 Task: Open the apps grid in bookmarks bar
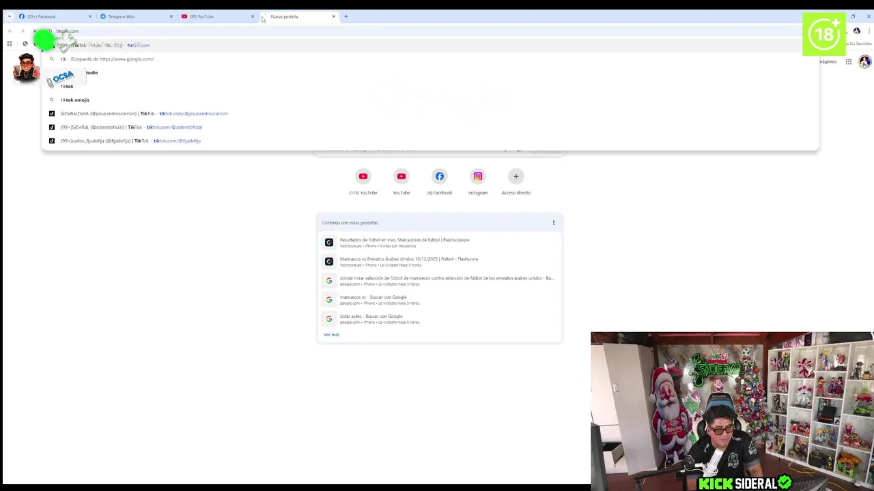[x=10, y=44]
